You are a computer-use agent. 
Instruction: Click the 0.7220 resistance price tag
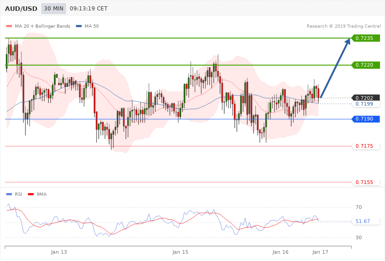pyautogui.click(x=366, y=65)
